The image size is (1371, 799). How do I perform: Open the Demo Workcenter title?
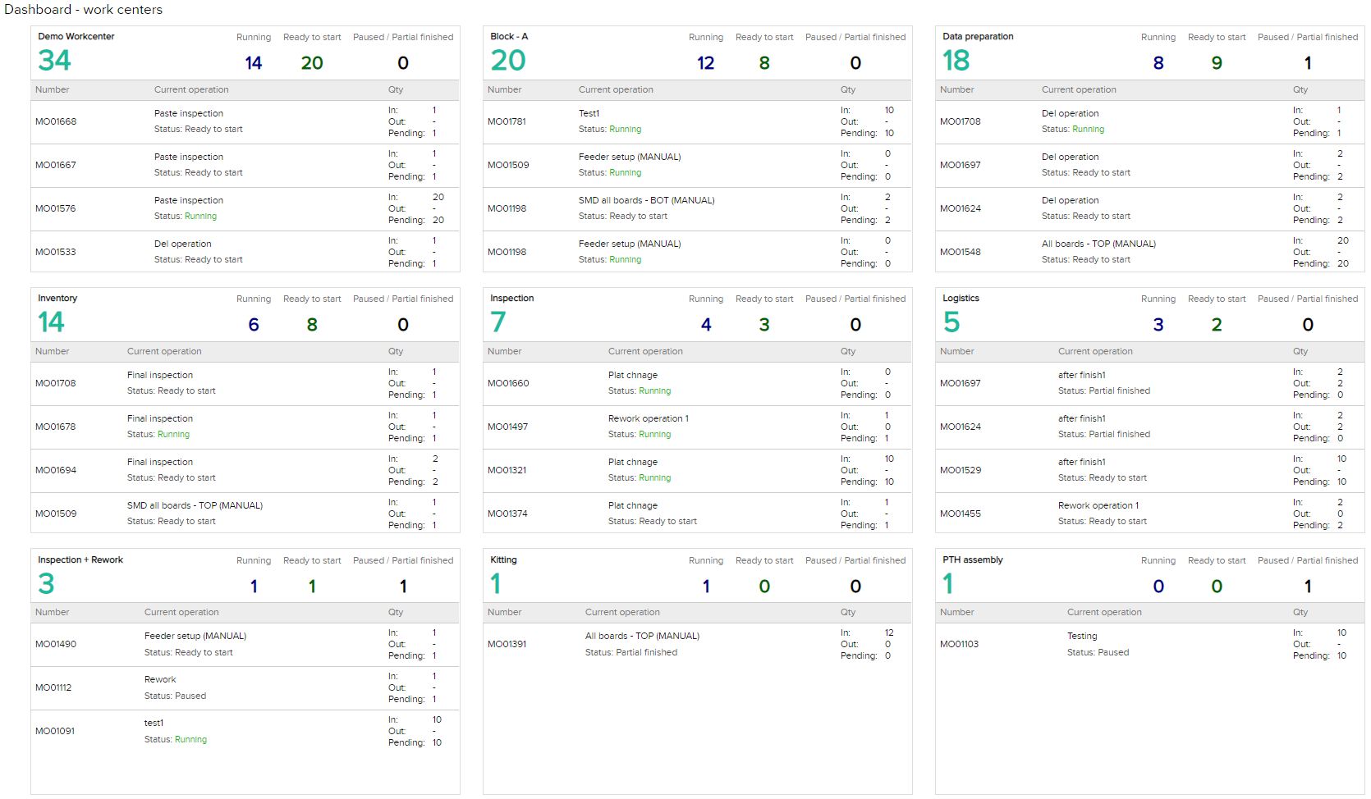coord(76,37)
